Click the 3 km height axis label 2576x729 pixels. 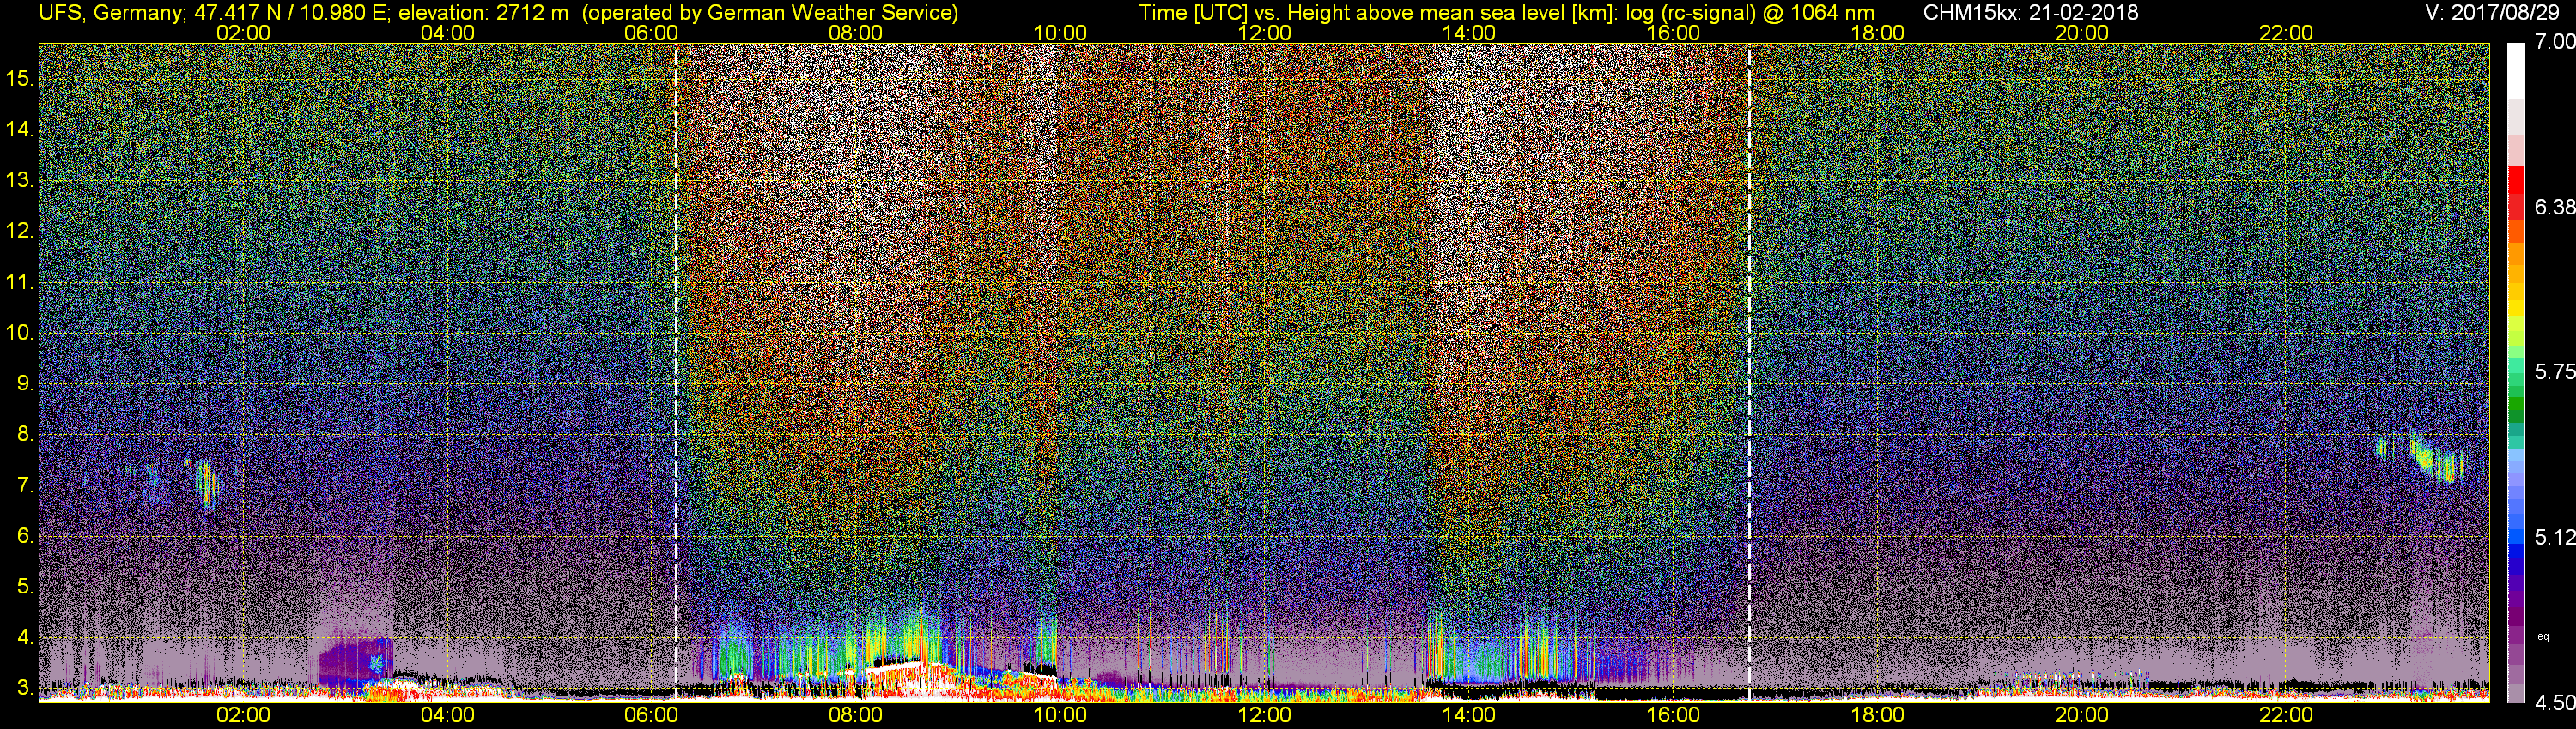(x=25, y=688)
